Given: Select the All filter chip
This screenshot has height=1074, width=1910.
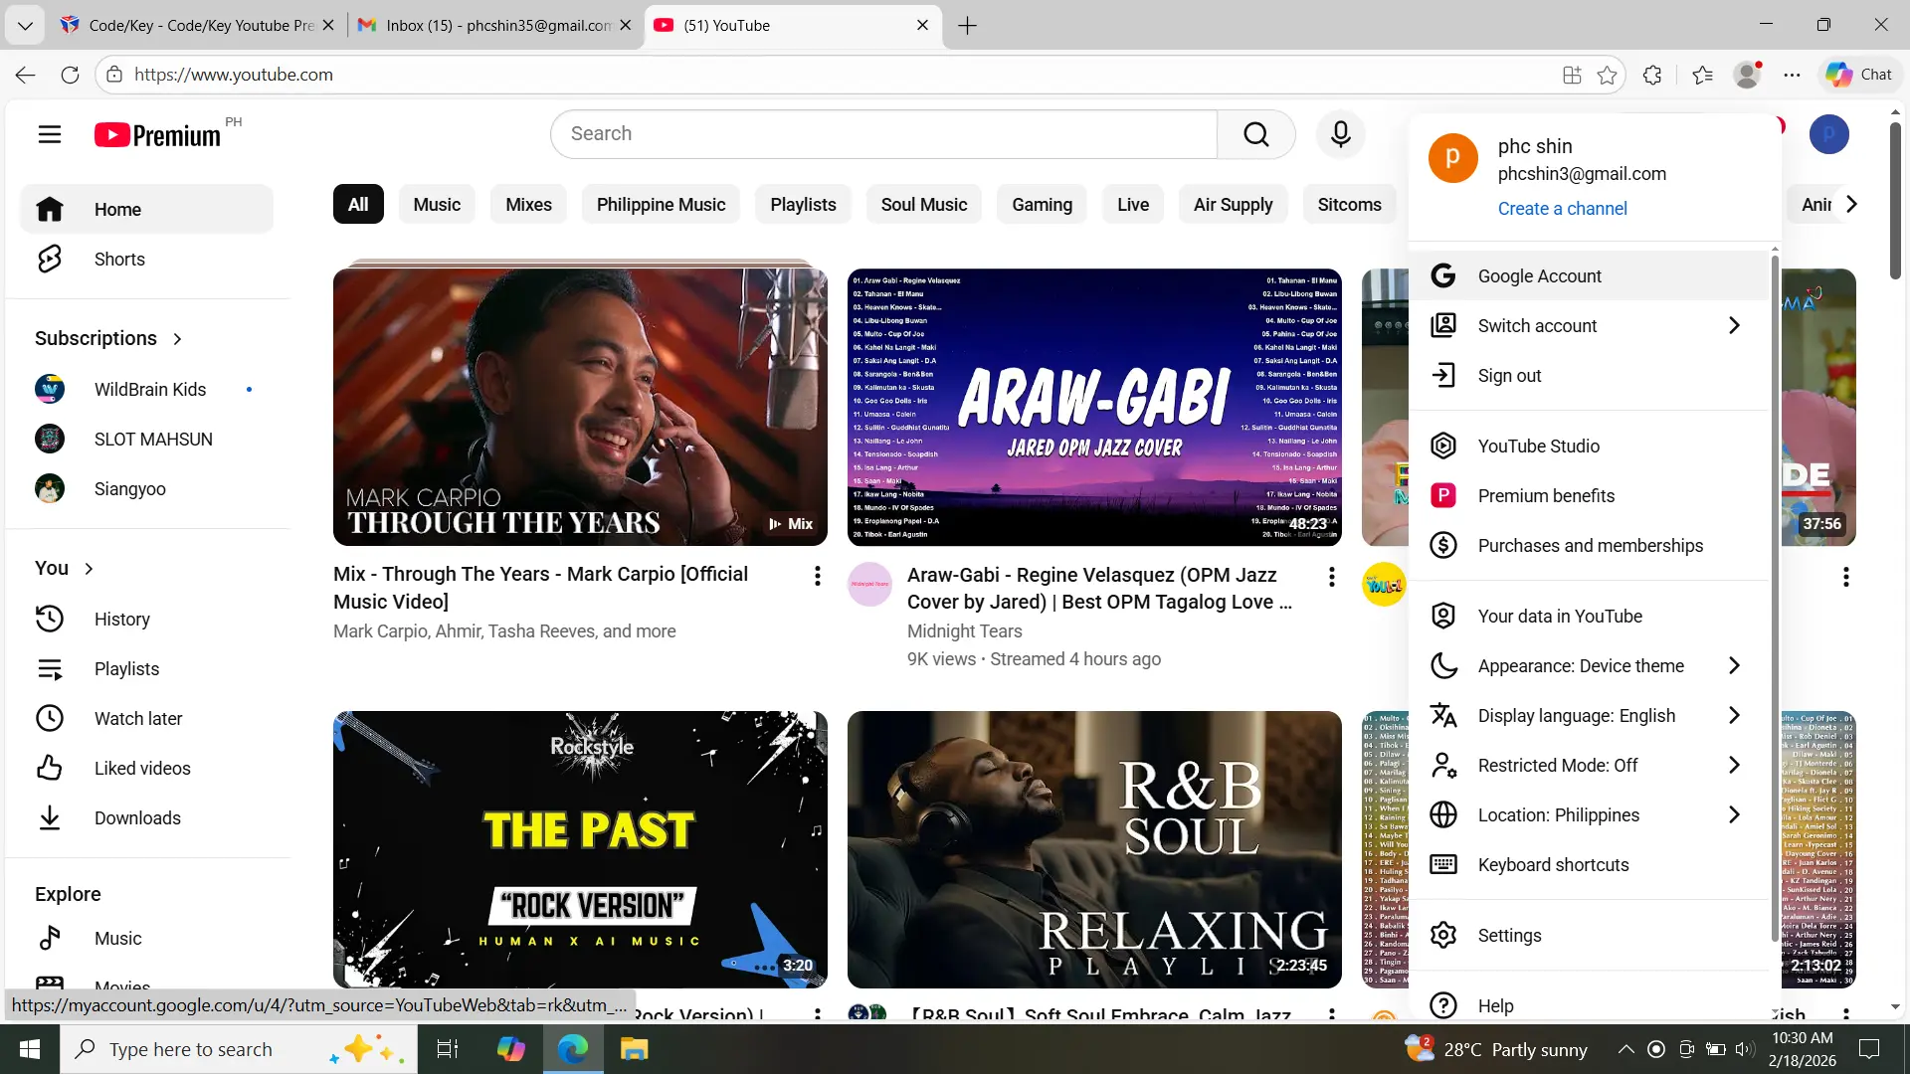Looking at the screenshot, I should point(358,205).
